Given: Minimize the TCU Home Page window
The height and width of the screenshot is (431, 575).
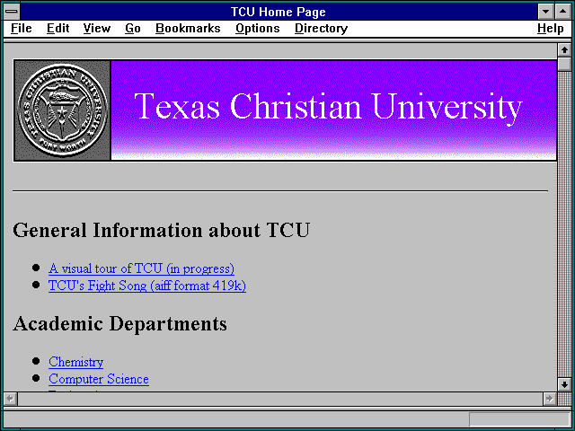Looking at the screenshot, I should click(x=545, y=12).
